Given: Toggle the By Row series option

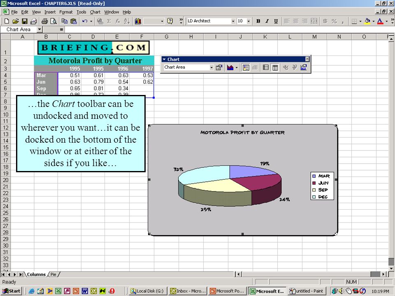Looking at the screenshot, I should tap(266, 67).
